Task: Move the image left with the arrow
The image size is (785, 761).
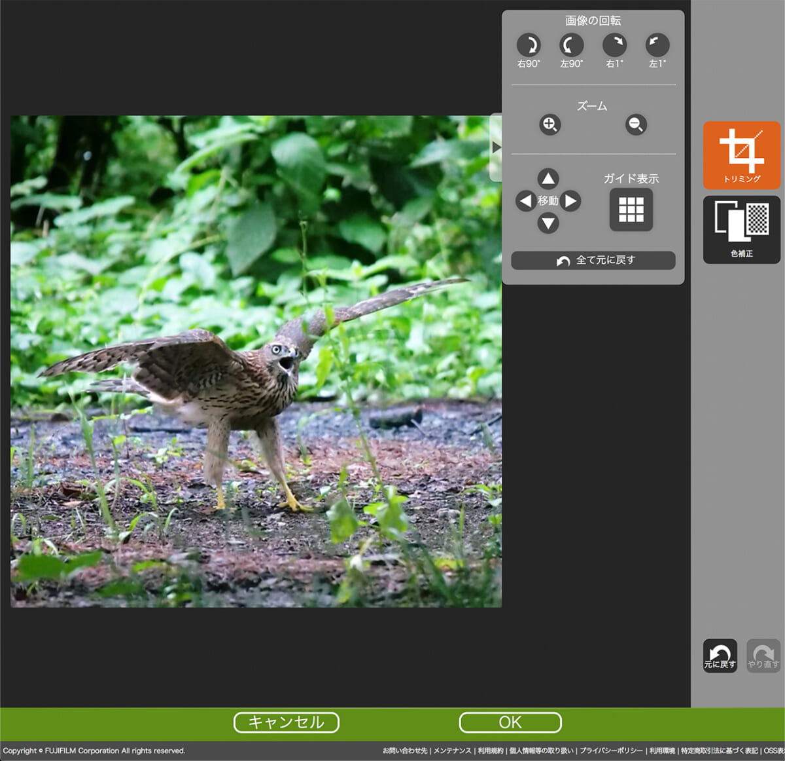Action: coord(525,201)
